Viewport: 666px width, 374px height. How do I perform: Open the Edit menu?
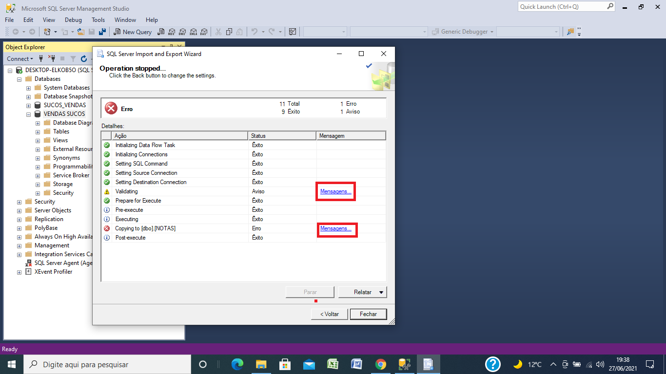pyautogui.click(x=28, y=20)
